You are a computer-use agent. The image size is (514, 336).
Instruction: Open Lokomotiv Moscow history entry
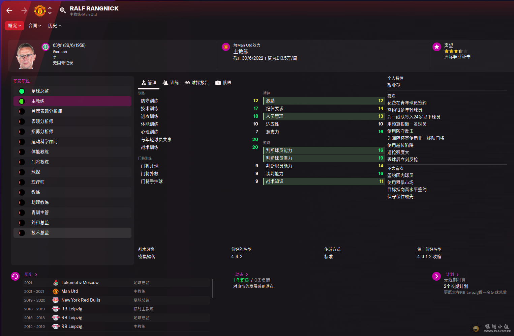[x=117, y=283]
